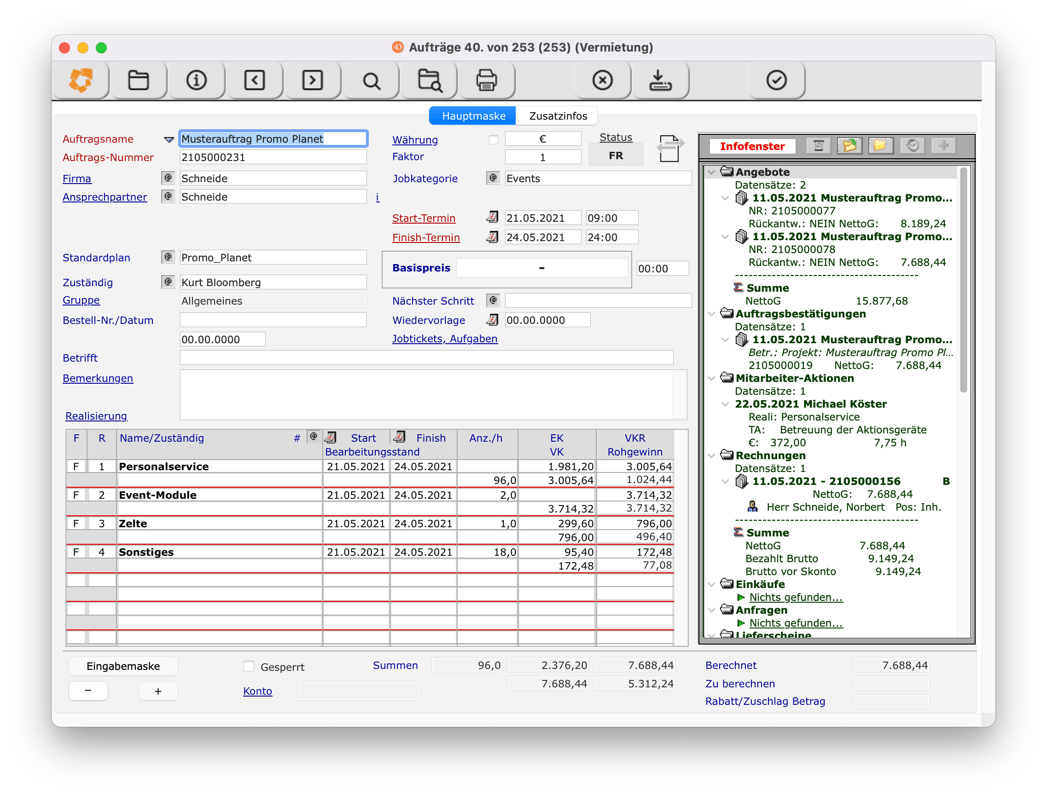Screen dimensions: 1047x795
Task: Click the Eingabemaske button
Action: (x=123, y=666)
